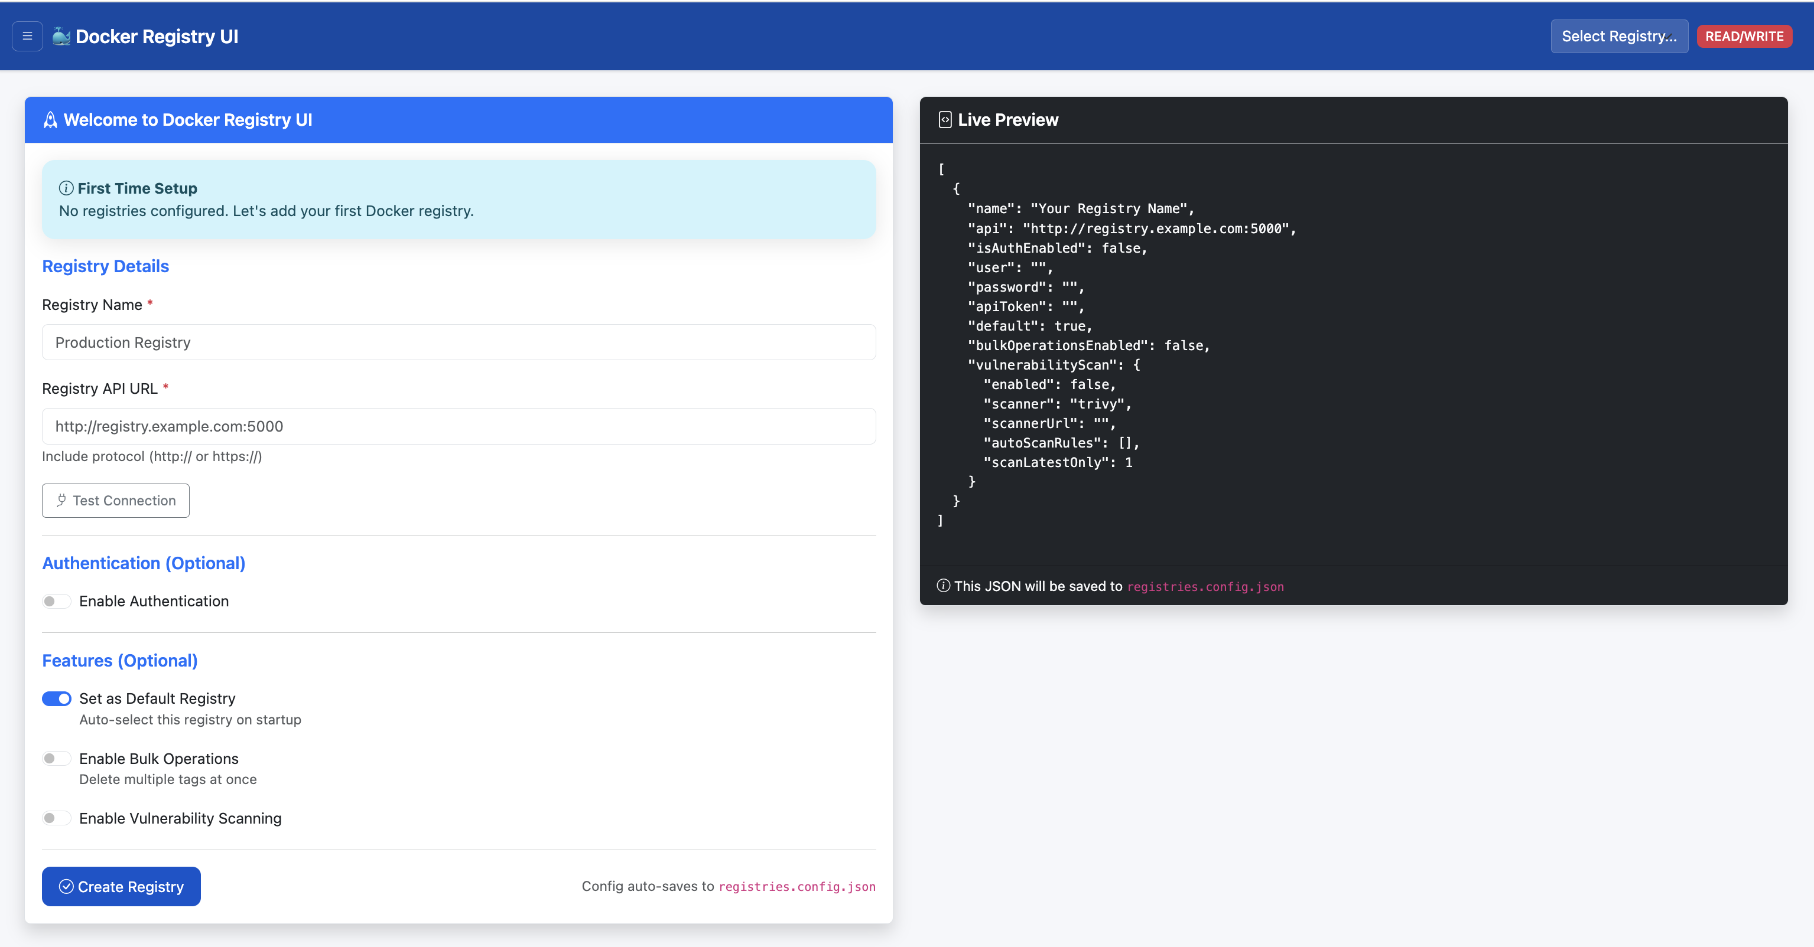The width and height of the screenshot is (1814, 947).
Task: Click the Create Registry button
Action: 121,887
